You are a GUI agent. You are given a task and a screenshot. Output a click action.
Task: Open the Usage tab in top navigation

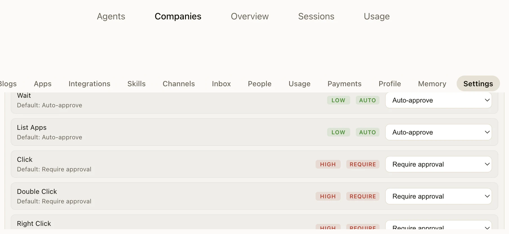click(377, 16)
